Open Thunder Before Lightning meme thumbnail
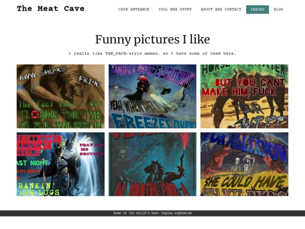The image size is (305, 229). click(x=152, y=96)
